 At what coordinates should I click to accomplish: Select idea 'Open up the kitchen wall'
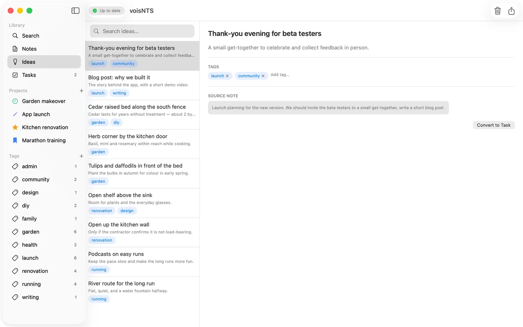click(x=142, y=233)
